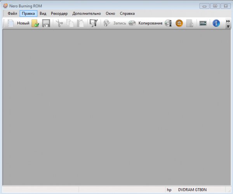Maximize the Nero Burning ROM window
The height and width of the screenshot is (194, 233).
215,6
